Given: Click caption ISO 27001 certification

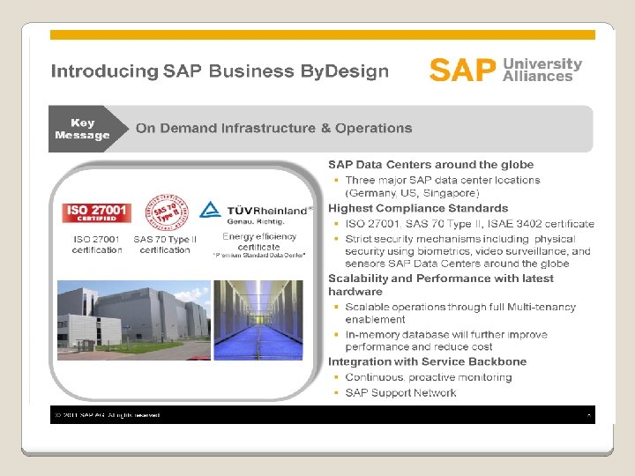Looking at the screenshot, I should coord(97,244).
